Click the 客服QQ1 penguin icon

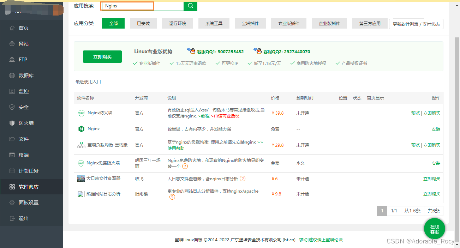coord(191,51)
